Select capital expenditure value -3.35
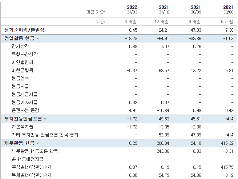Viewport: 238px width, 179px height. pos(164,127)
